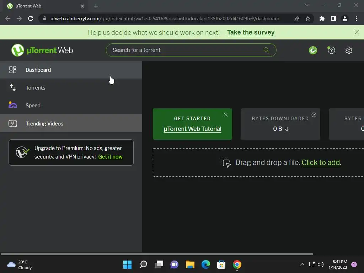Image resolution: width=364 pixels, height=273 pixels.
Task: Open the Torrents sidebar item
Action: click(71, 88)
